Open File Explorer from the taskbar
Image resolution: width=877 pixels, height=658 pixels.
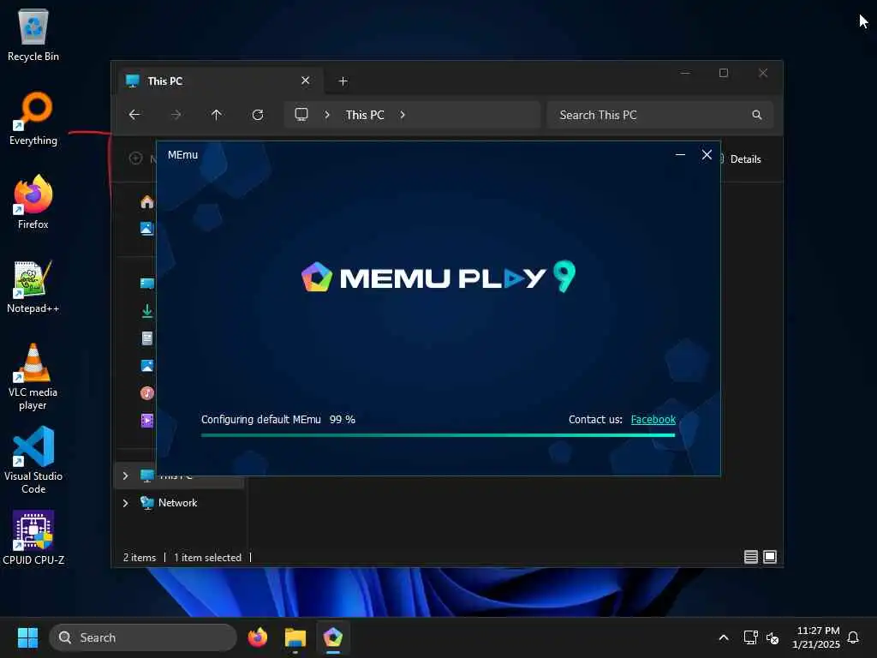[295, 637]
